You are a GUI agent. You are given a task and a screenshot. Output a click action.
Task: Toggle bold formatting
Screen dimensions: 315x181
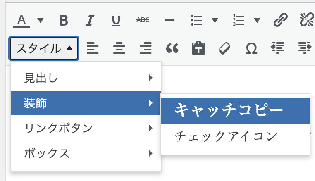[63, 20]
